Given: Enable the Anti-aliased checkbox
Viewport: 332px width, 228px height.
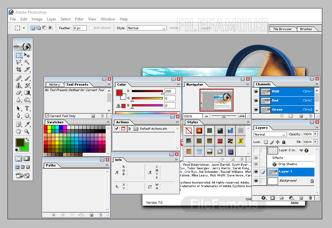Looking at the screenshot, I should tap(91, 28).
